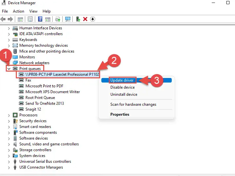
Task: Click Enable device toolbar icon
Action: coord(78,19)
